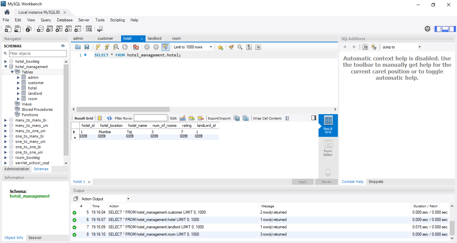Reconnect to DBMS toolbar icon
Screen dimensions: 457x243
[100, 29]
